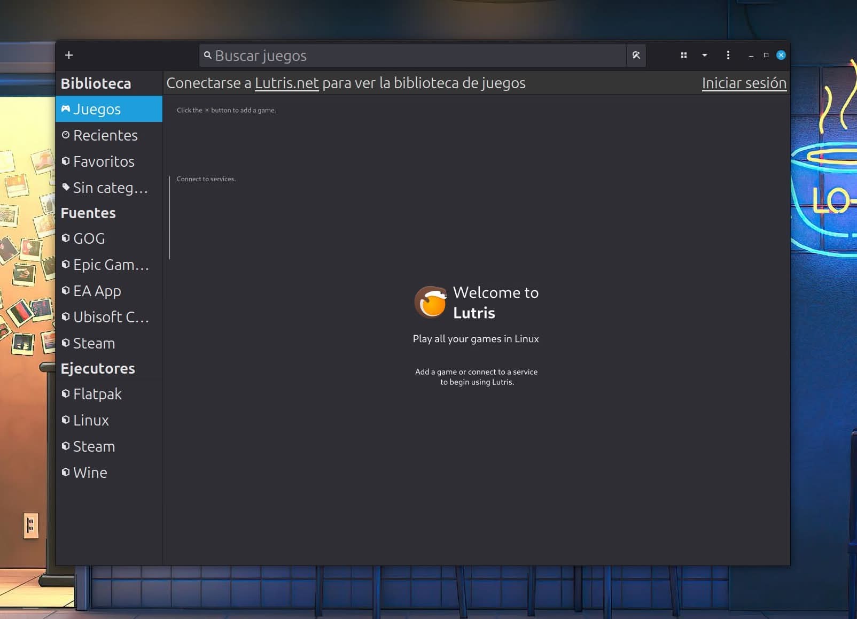Choose GOG under Fuentes
This screenshot has height=619, width=857.
89,238
